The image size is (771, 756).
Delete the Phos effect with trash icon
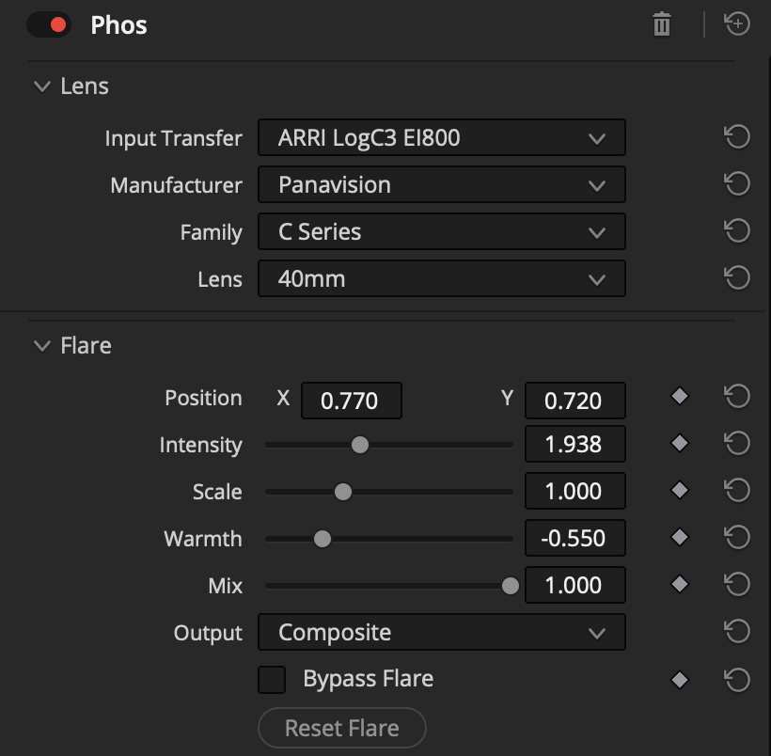661,24
